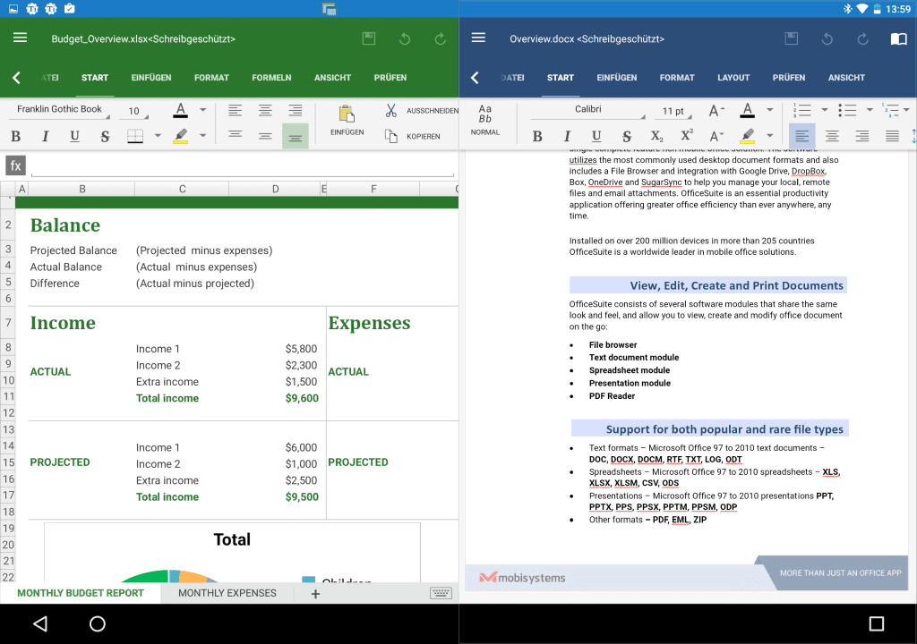
Task: Expand the spreadsheet highlight color dropdown arrow
Action: (203, 136)
